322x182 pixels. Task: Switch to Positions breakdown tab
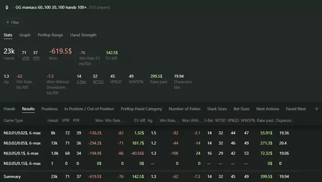click(50, 109)
